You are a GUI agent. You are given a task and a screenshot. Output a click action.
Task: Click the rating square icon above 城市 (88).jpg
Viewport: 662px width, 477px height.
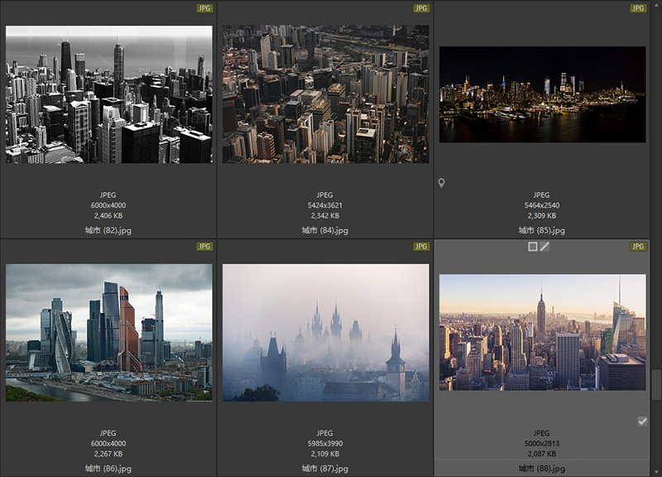click(533, 247)
